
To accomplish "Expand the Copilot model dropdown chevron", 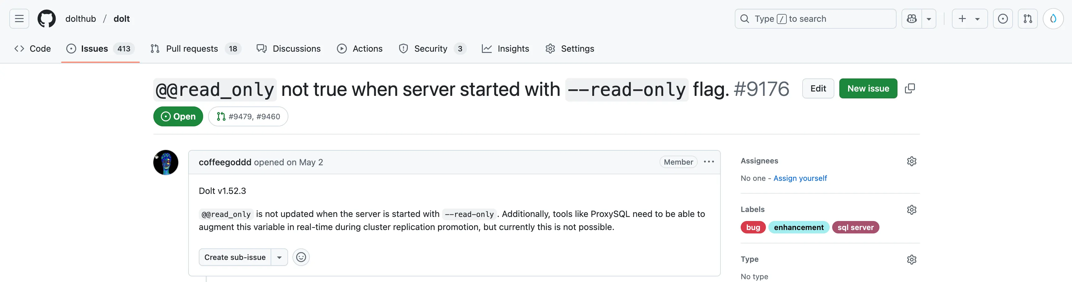I will click(930, 18).
